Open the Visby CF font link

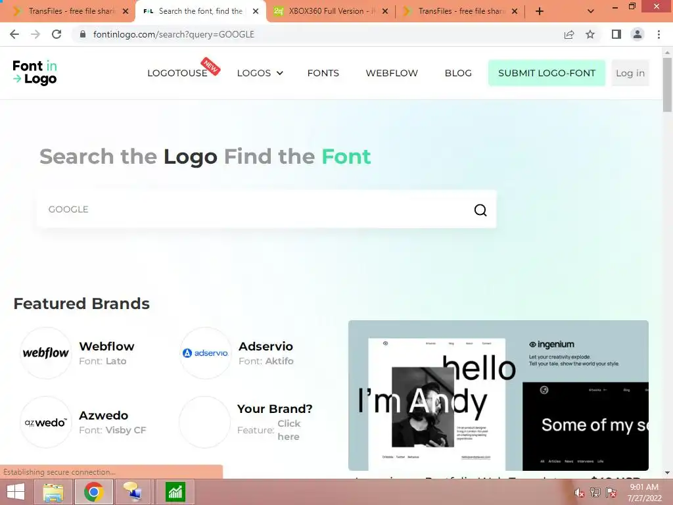click(x=126, y=430)
